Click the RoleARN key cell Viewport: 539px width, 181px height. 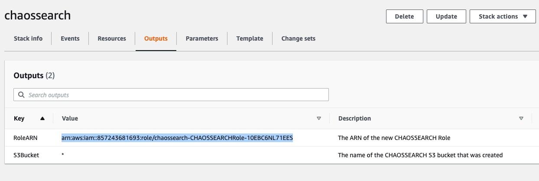[x=26, y=138]
